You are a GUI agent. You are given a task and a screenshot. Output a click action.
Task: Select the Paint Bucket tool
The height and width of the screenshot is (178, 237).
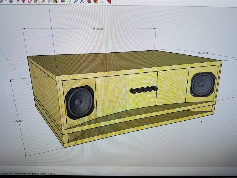click(56, 1)
